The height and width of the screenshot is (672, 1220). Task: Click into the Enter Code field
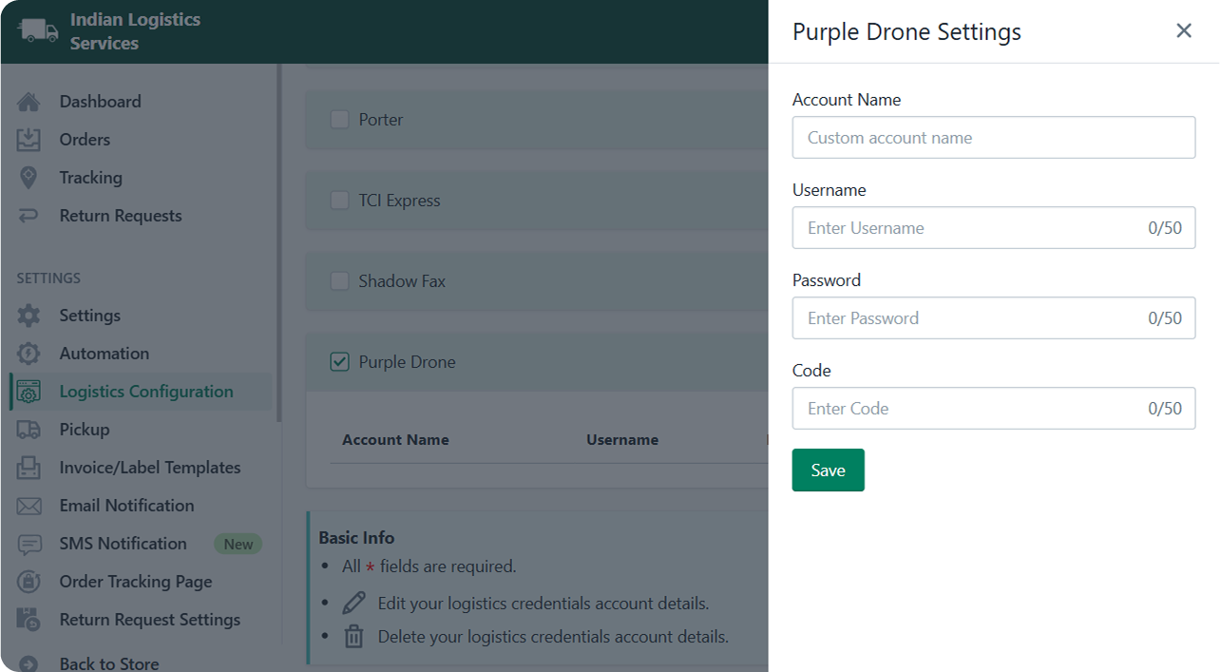tap(969, 409)
